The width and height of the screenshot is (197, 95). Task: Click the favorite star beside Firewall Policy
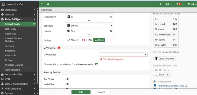[x=34, y=24]
